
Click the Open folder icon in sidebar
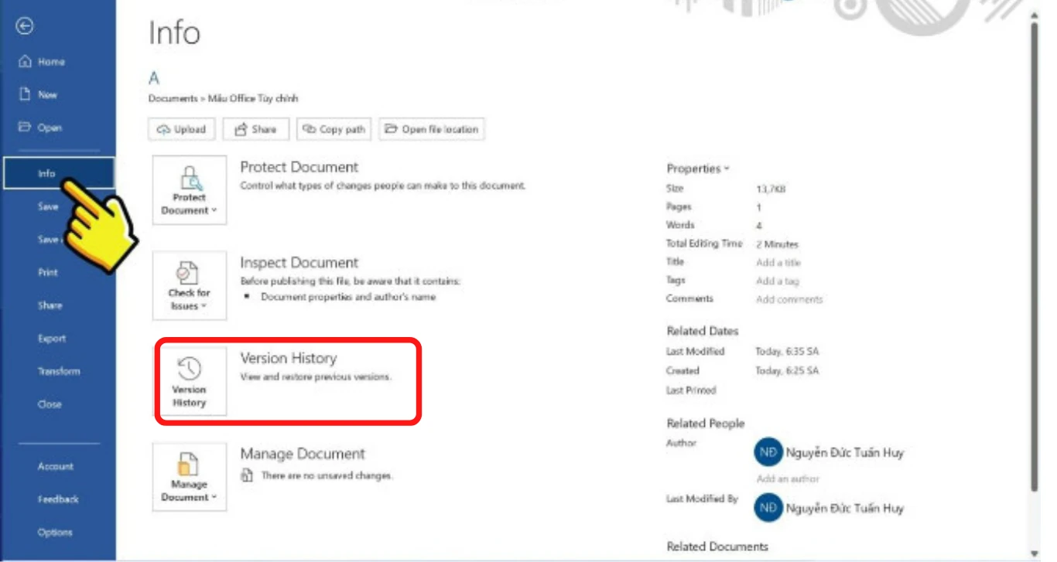click(x=25, y=128)
